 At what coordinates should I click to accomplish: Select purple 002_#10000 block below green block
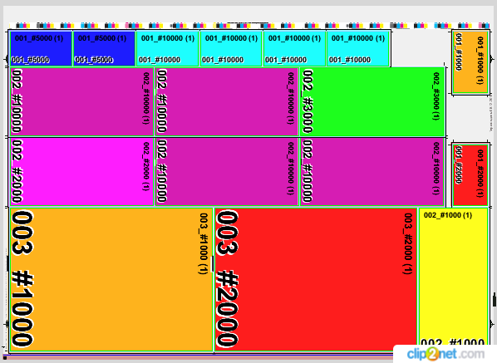tap(372, 171)
